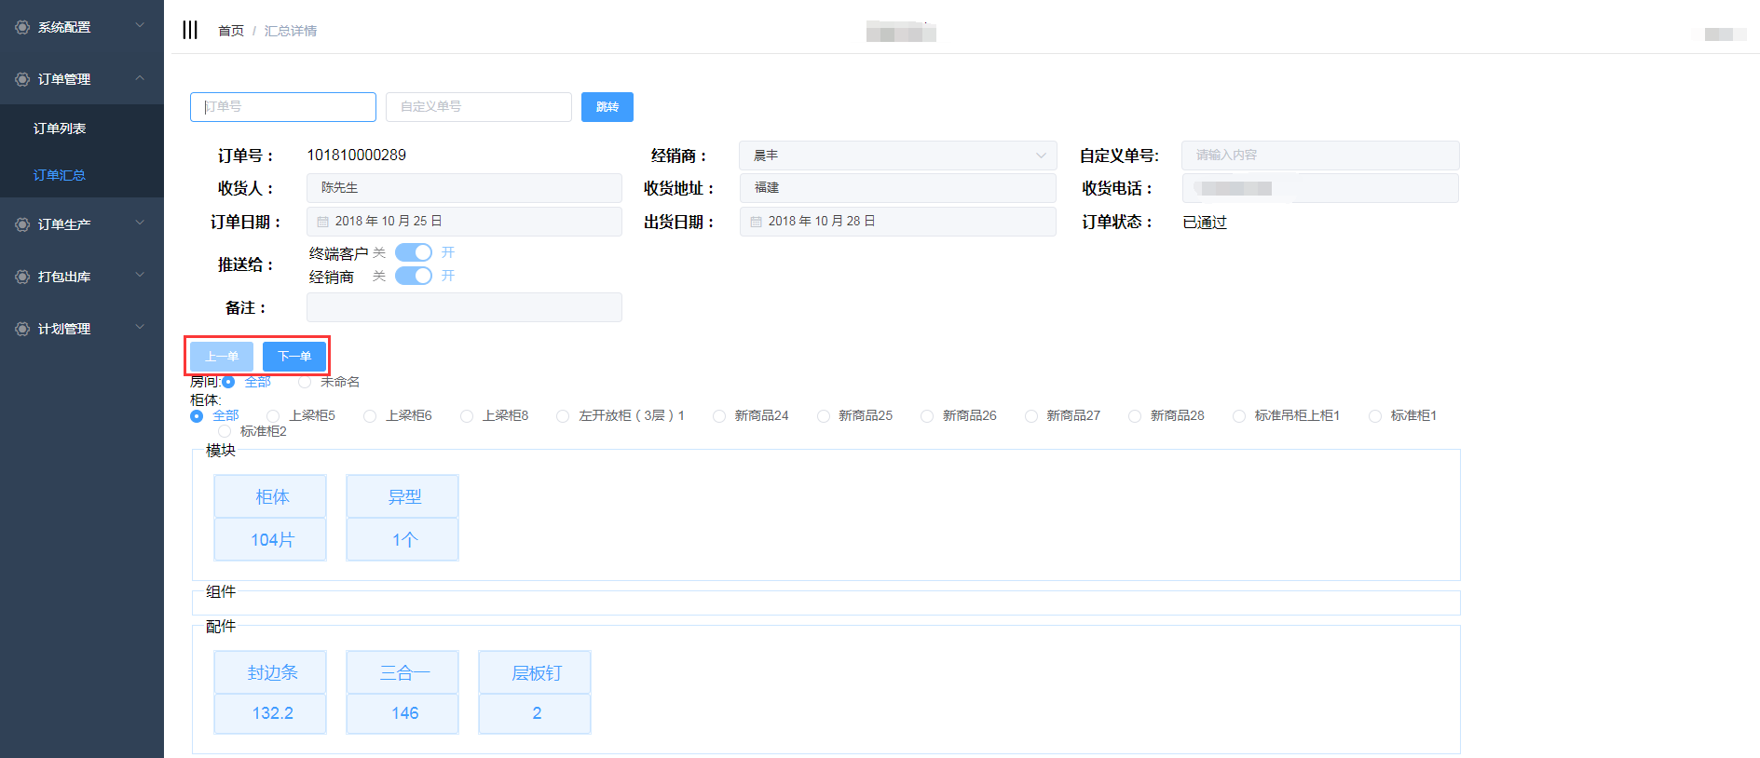Open 订单列表 in the sidebar
The image size is (1760, 758).
(60, 129)
